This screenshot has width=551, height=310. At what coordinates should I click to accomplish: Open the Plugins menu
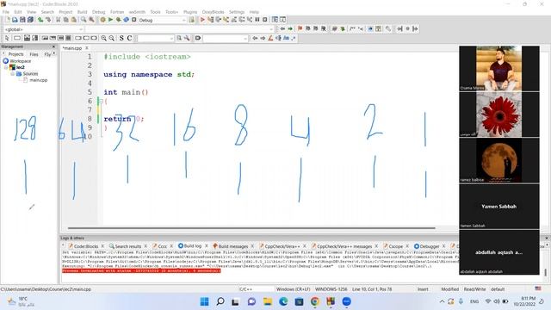click(190, 12)
